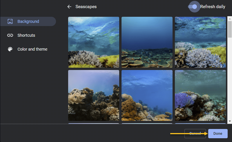Pick the top-right white coral thumbnail
Image resolution: width=232 pixels, height=142 pixels.
200,42
